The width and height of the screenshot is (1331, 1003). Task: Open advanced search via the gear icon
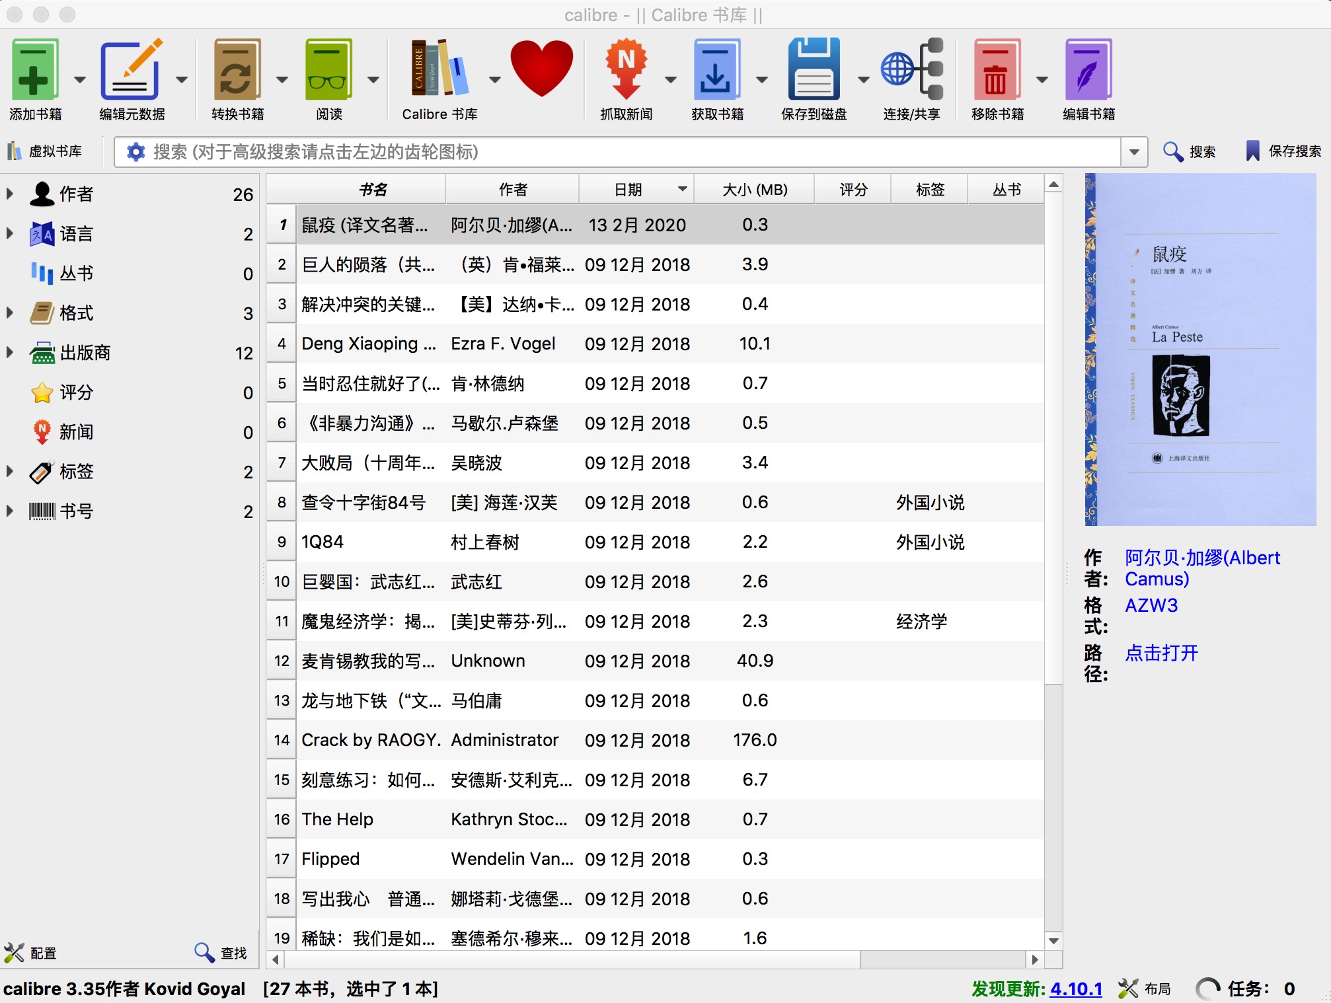click(x=135, y=152)
